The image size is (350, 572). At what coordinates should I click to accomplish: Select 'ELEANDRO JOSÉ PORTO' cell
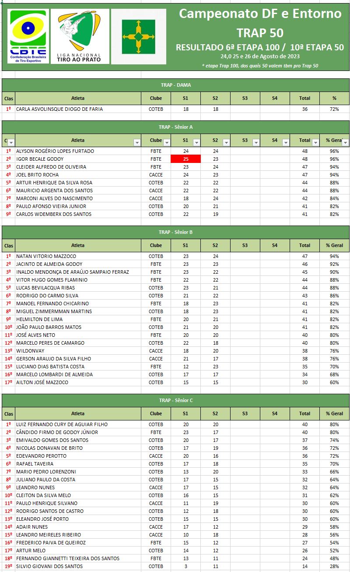point(78,519)
